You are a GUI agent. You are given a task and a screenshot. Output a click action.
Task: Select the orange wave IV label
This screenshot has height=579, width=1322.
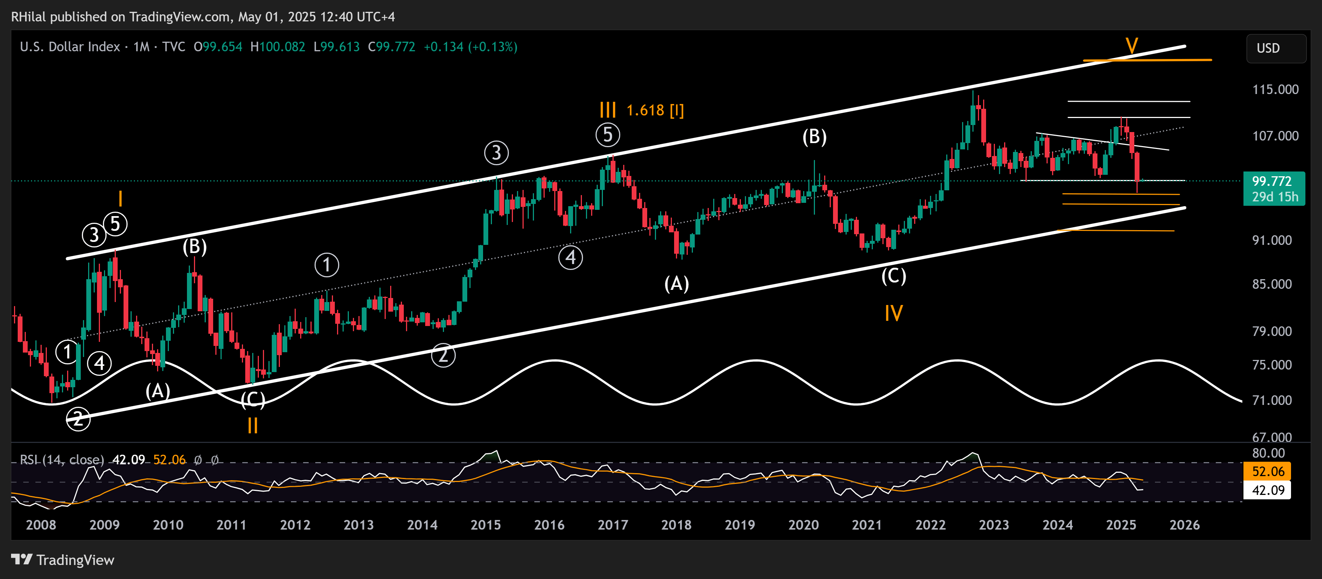894,313
